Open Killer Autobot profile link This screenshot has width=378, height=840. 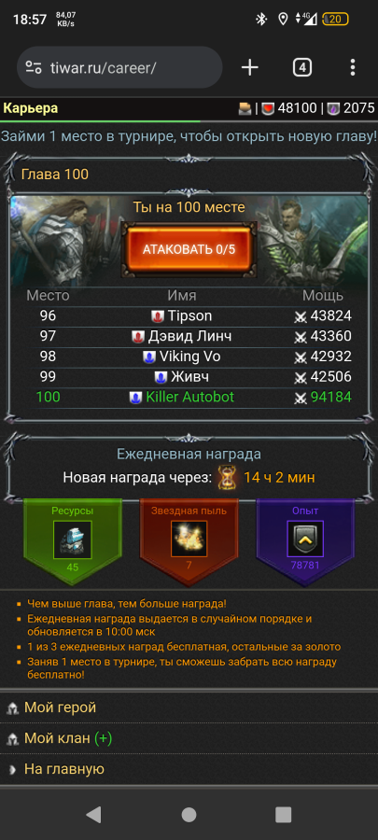click(x=190, y=397)
